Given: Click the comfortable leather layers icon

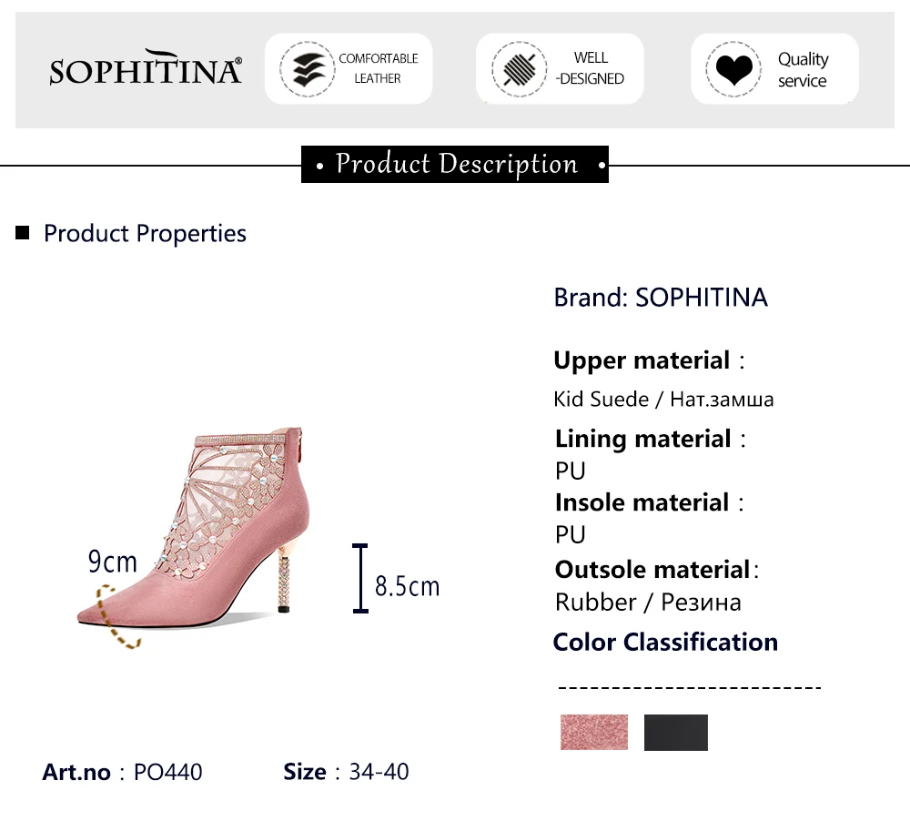Looking at the screenshot, I should (x=307, y=69).
